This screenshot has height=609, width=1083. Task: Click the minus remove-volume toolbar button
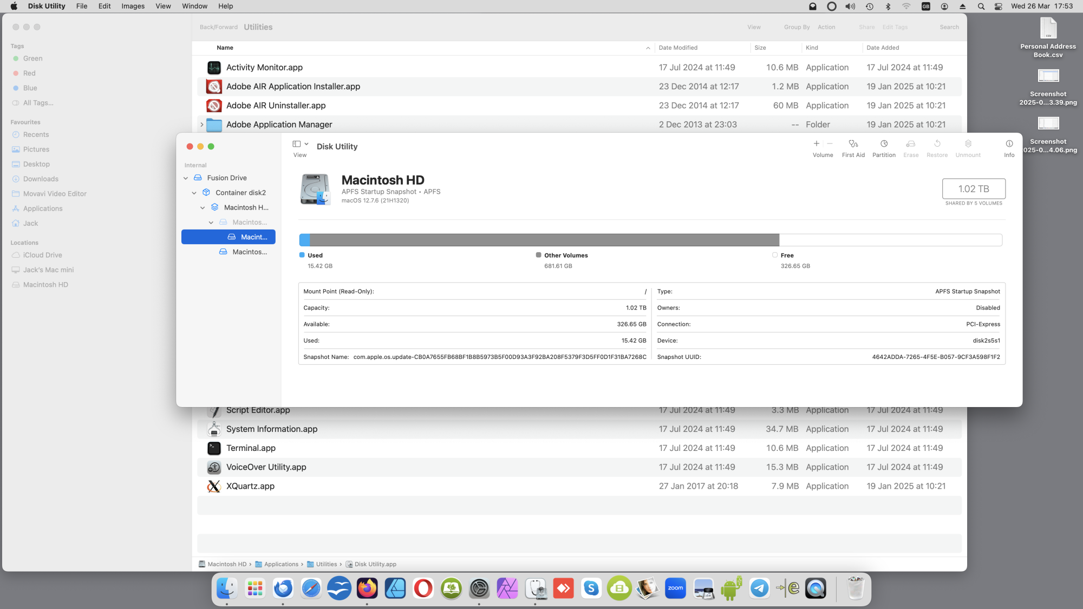pos(830,143)
